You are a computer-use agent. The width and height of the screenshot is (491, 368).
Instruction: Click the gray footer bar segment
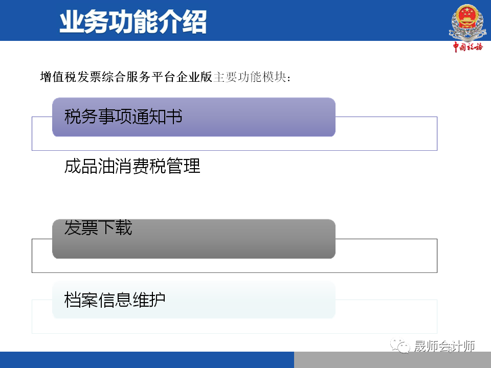(x=392, y=360)
